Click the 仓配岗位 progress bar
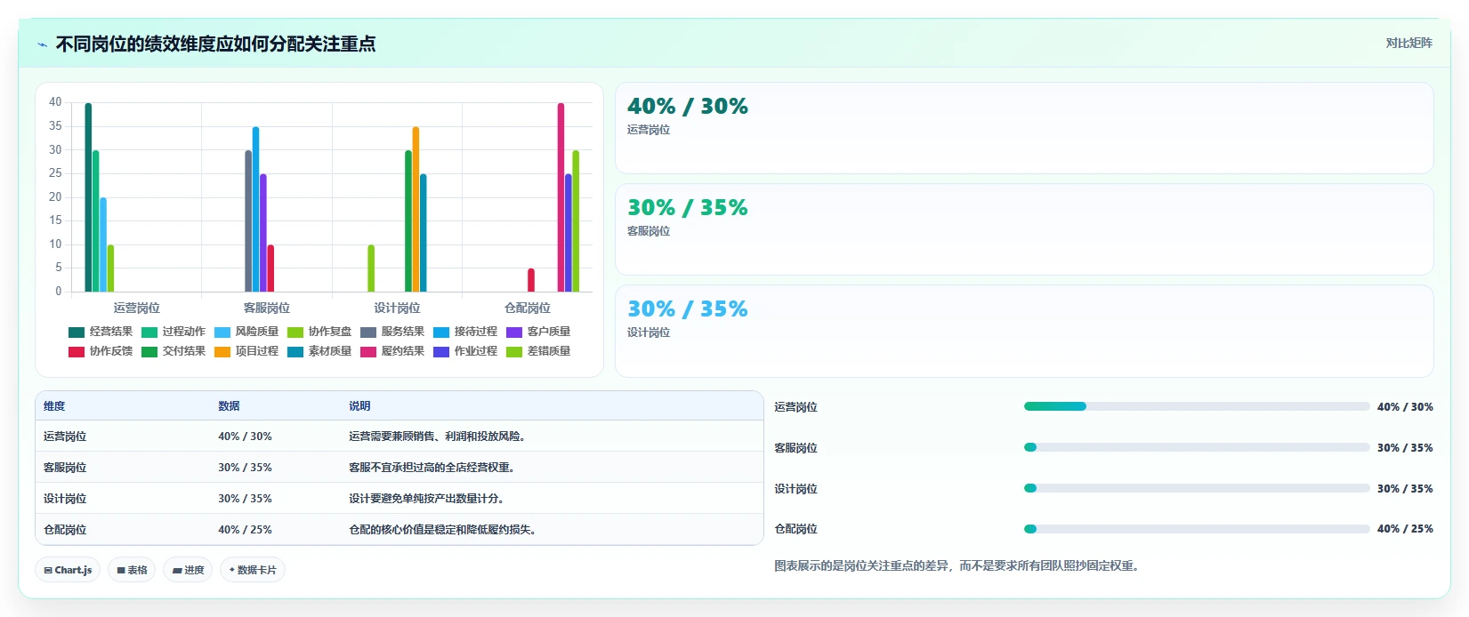The image size is (1469, 617). tap(1197, 529)
